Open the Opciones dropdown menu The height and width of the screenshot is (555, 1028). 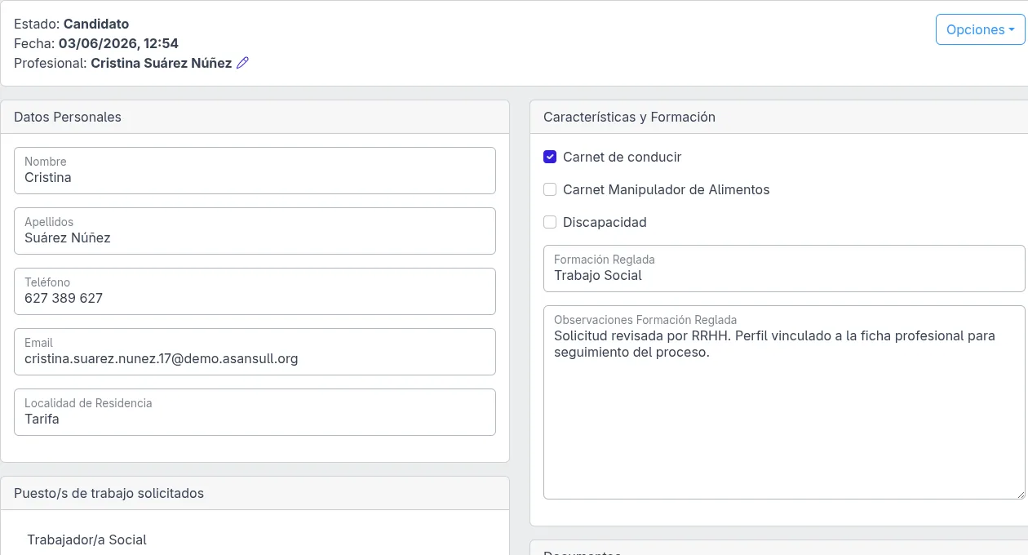point(980,29)
